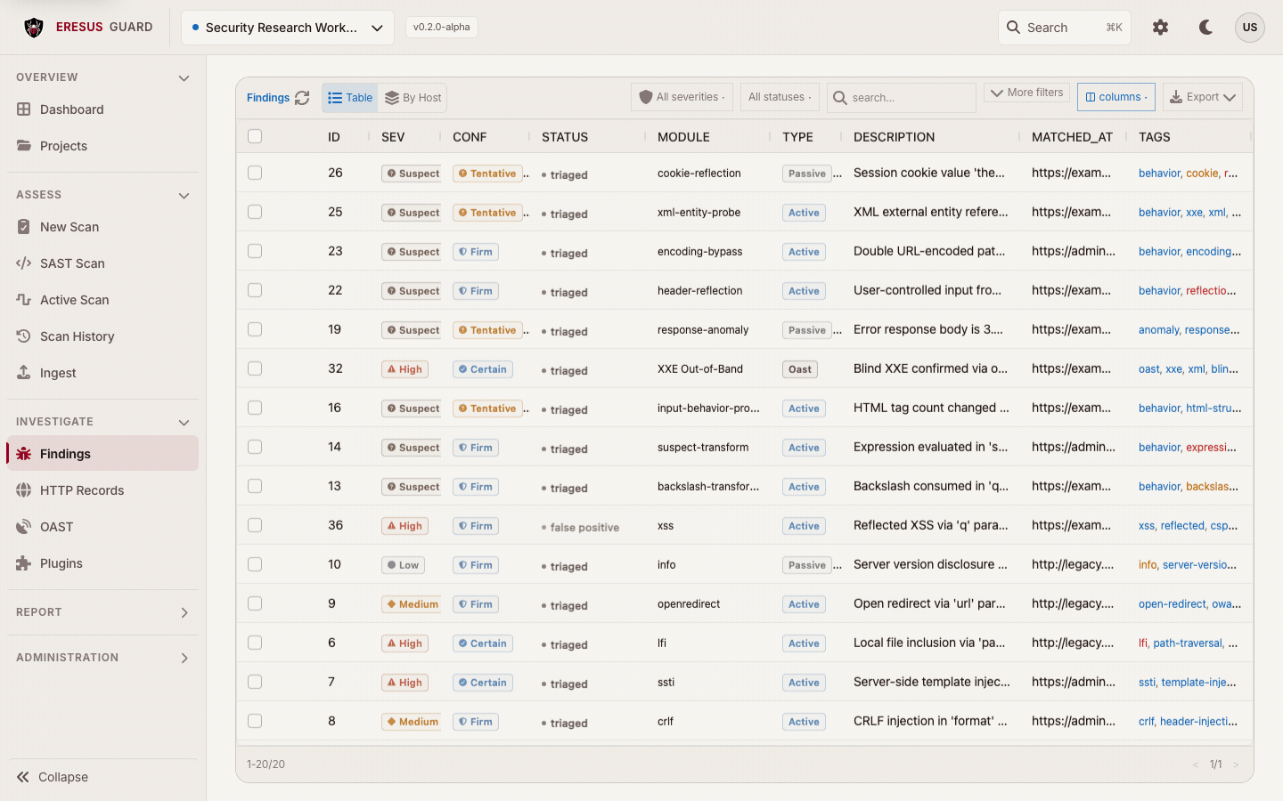The width and height of the screenshot is (1283, 801).
Task: Open OAST page in sidebar
Action: click(x=102, y=527)
